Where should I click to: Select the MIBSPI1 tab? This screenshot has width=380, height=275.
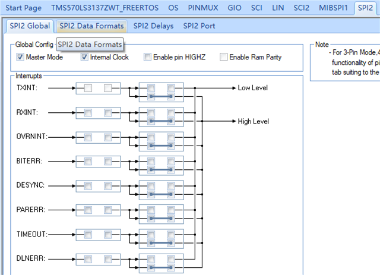(x=333, y=8)
